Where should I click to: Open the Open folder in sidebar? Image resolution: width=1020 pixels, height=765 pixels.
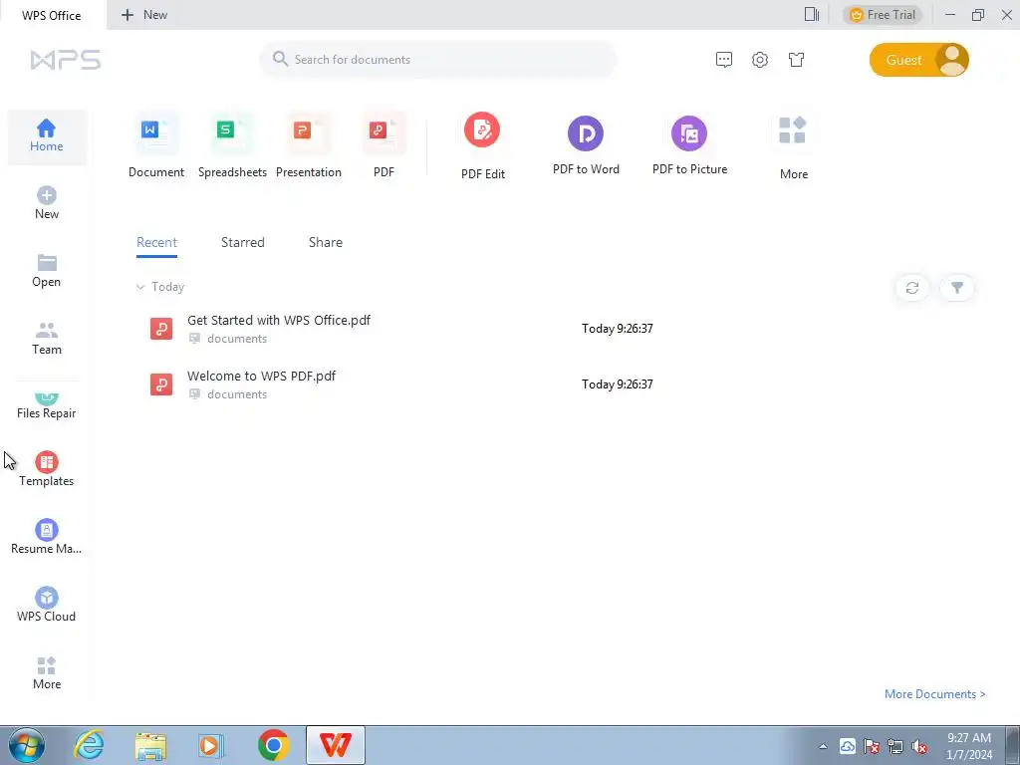click(46, 271)
